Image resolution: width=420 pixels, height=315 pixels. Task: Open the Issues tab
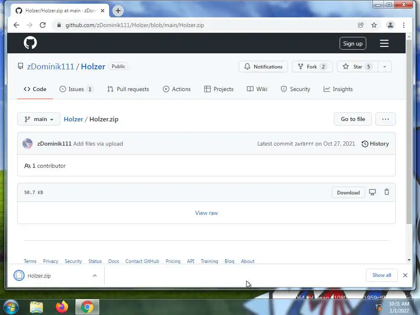(x=76, y=89)
